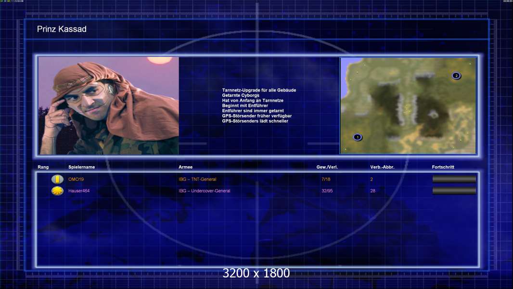
Task: Click the map preview image
Action: pyautogui.click(x=408, y=105)
